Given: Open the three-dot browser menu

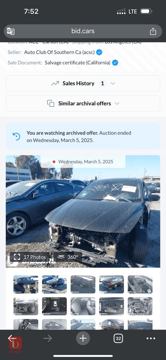Looking at the screenshot, I should click(151, 338).
